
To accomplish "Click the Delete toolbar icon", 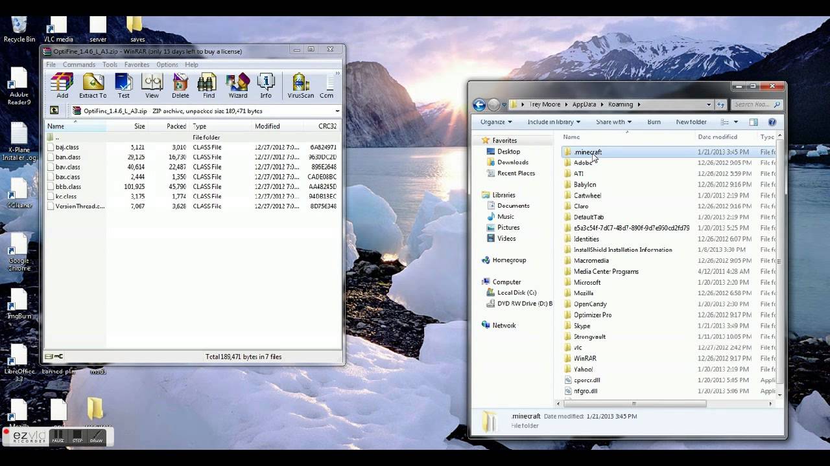I will pyautogui.click(x=180, y=85).
